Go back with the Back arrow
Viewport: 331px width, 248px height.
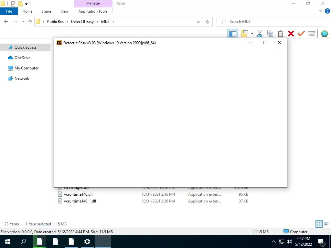tap(6, 22)
